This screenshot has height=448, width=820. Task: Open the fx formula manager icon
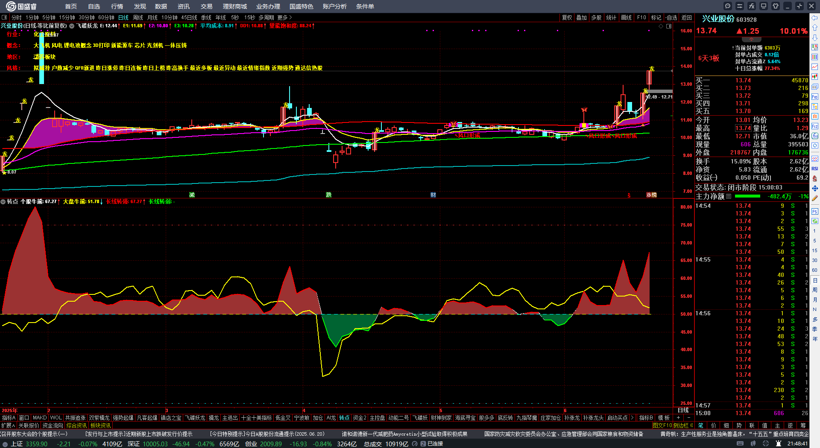pyautogui.click(x=752, y=6)
